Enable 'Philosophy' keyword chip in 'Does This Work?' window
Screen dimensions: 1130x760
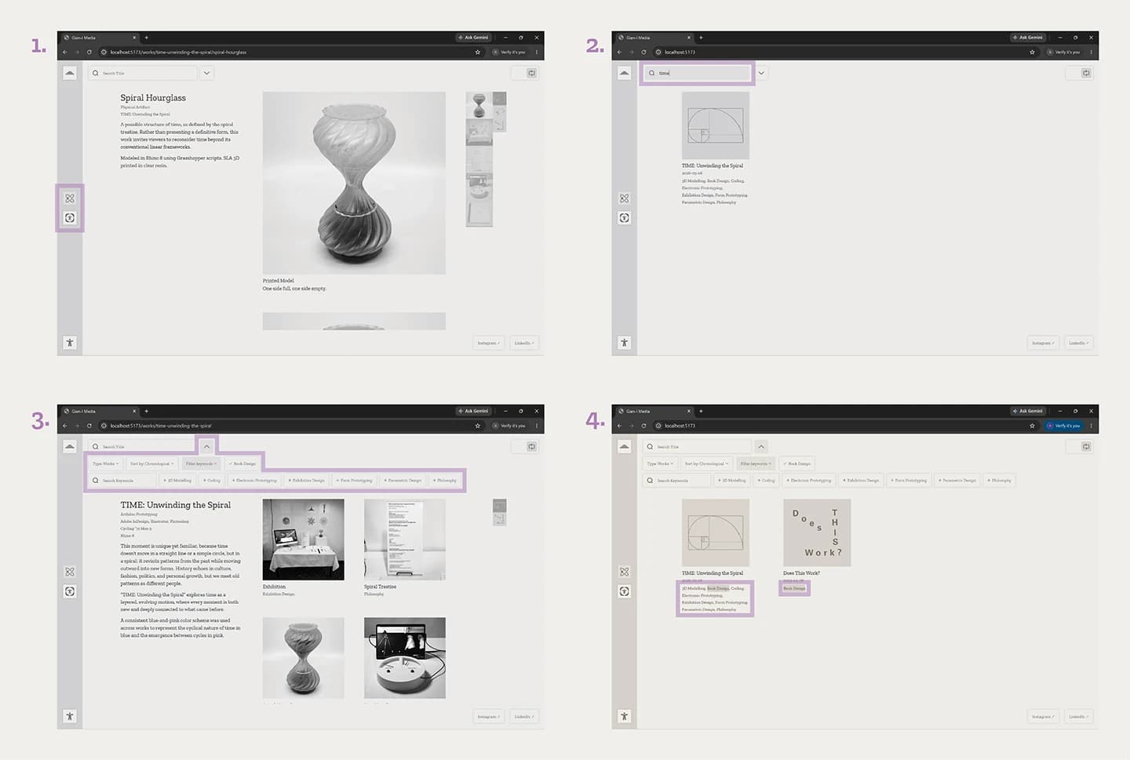[999, 480]
